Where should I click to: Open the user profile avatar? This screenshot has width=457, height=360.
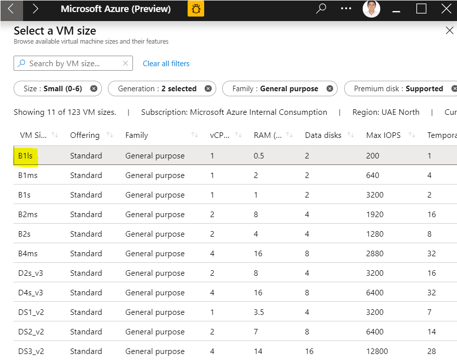coord(371,9)
